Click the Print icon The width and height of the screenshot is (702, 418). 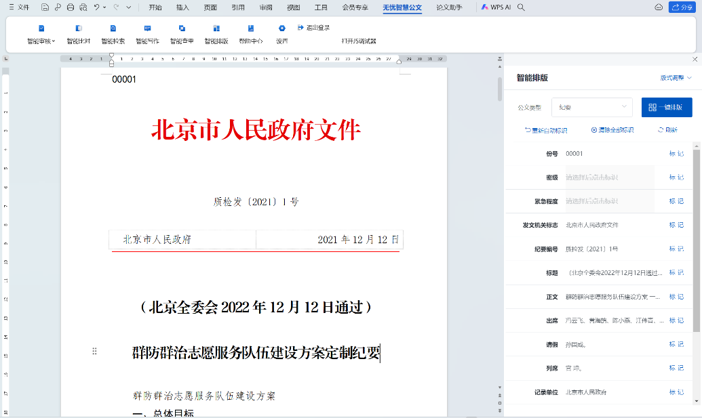[71, 7]
